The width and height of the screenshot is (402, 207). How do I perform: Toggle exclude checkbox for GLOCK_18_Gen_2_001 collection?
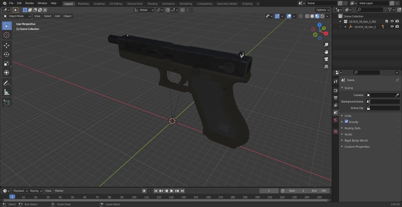click(387, 21)
